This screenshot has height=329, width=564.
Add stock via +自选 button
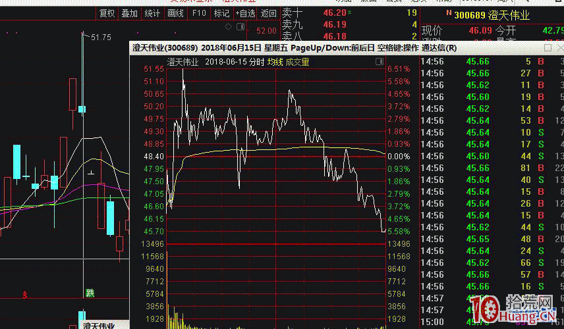coord(245,14)
